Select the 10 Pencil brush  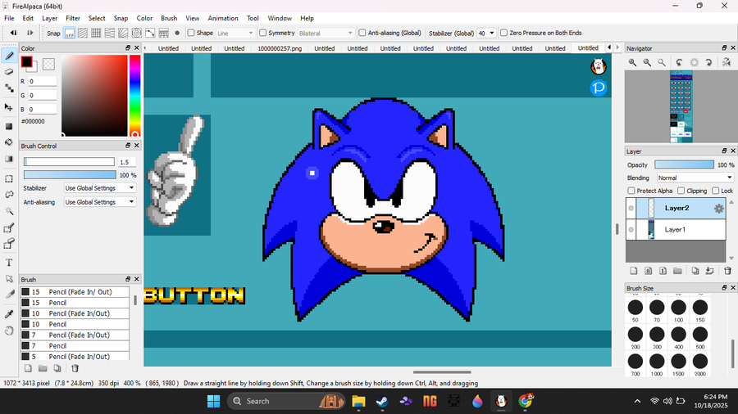[x=75, y=324]
